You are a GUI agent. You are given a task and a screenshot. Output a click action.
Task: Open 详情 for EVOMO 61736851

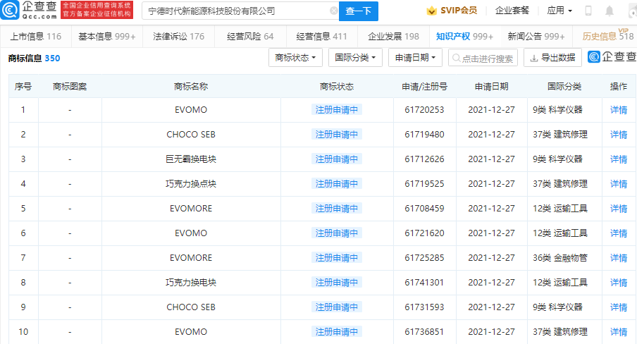(x=618, y=332)
